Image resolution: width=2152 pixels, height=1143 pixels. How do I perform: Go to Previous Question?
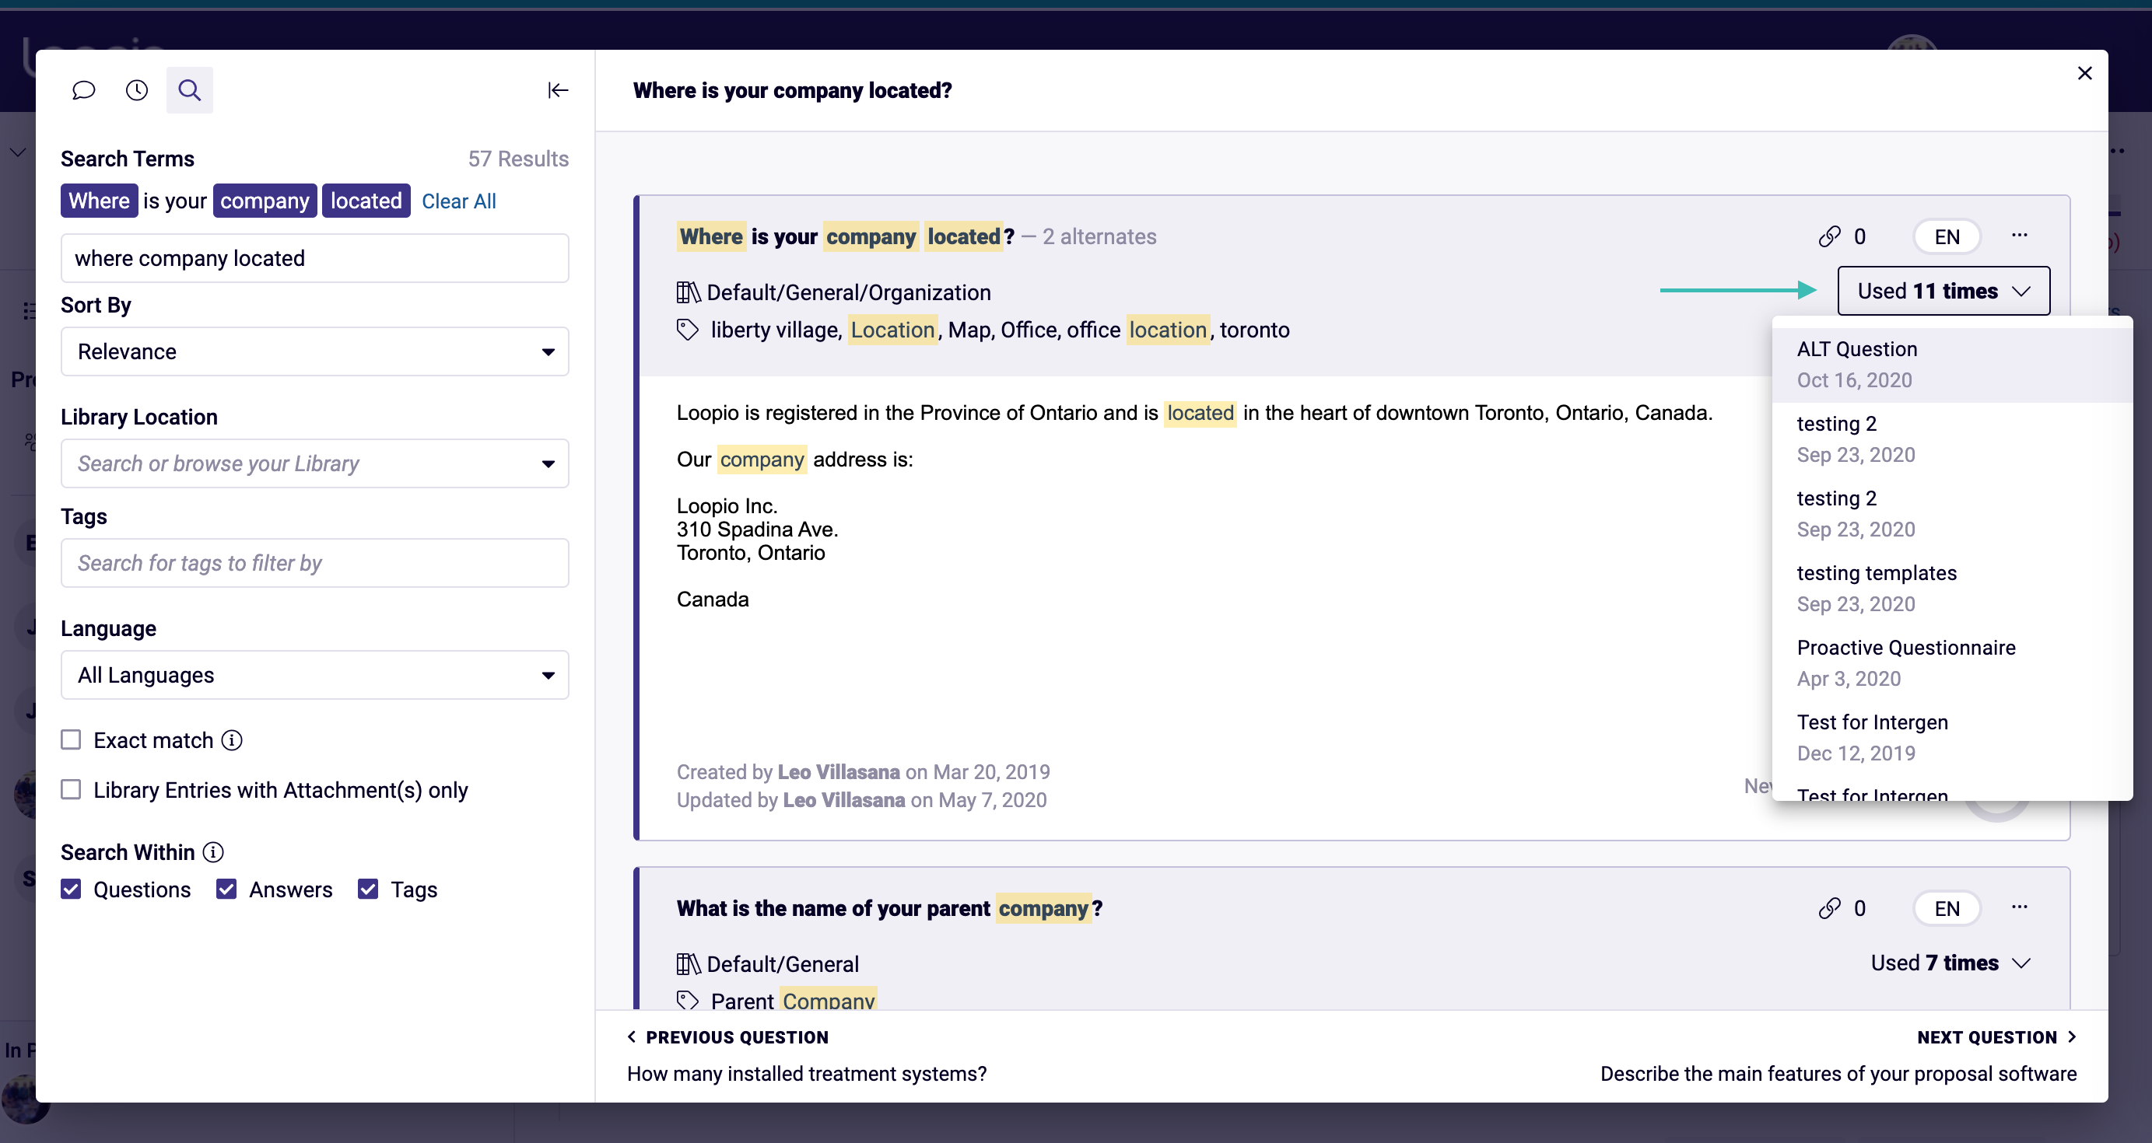coord(727,1037)
